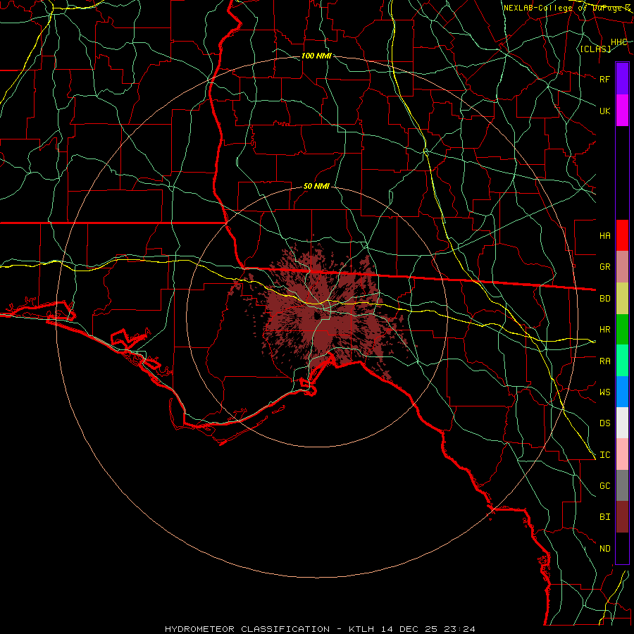634x634 pixels.
Task: Click the light pink IC legend swatch
Action: pyautogui.click(x=622, y=454)
